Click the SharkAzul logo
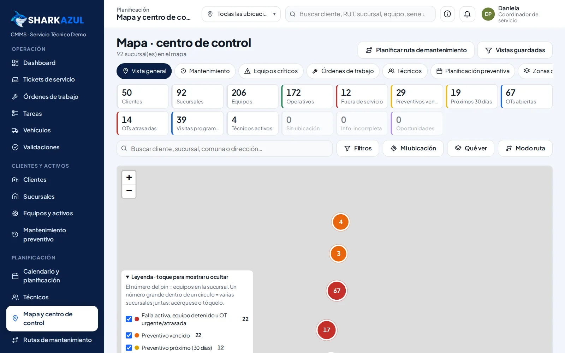Image resolution: width=565 pixels, height=353 pixels. click(48, 19)
